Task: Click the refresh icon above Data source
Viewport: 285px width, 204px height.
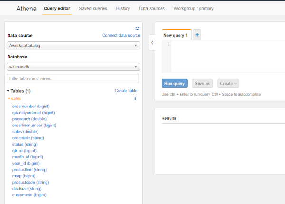Action: pos(137,29)
